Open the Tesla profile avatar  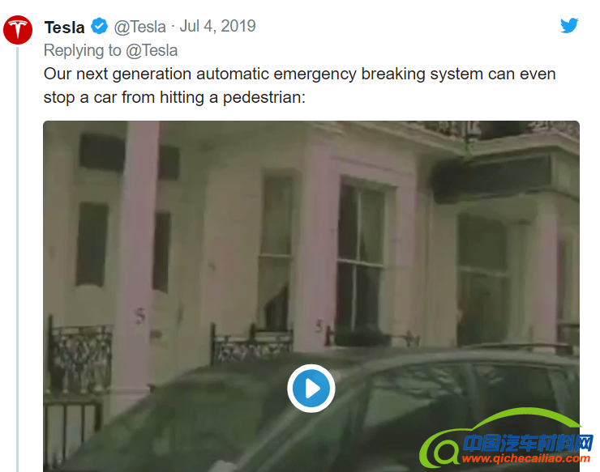[x=18, y=30]
